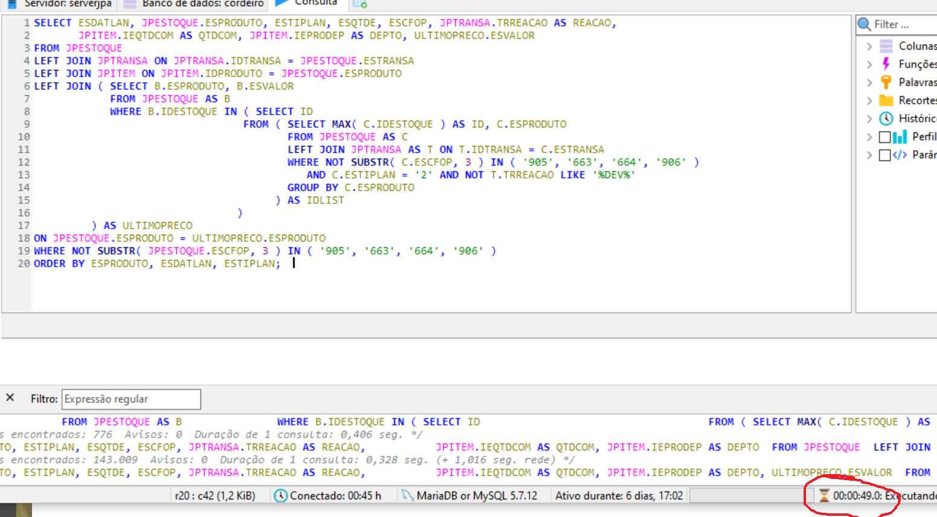The image size is (937, 517).
Task: Tick the Parâmetros checkbox
Action: click(884, 155)
